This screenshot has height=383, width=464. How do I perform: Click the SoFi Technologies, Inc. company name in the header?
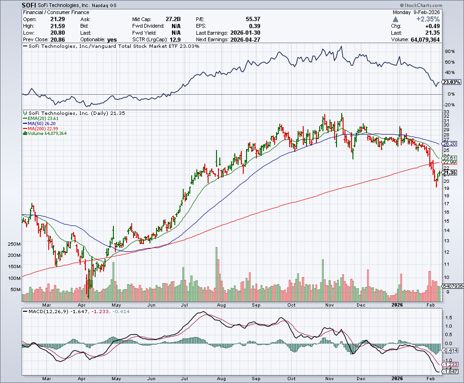point(64,5)
